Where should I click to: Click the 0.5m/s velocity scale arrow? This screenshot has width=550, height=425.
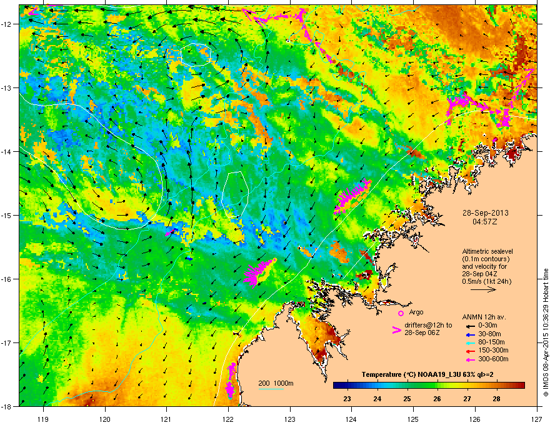tap(483, 289)
